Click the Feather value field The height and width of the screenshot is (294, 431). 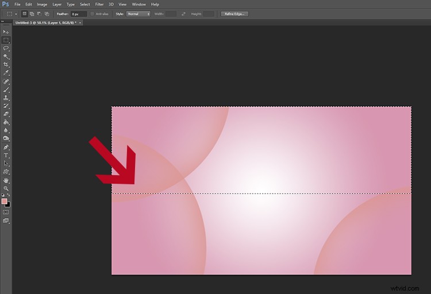point(79,14)
